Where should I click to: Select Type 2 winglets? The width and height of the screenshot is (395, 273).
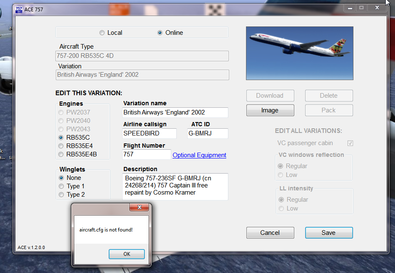pyautogui.click(x=61, y=195)
